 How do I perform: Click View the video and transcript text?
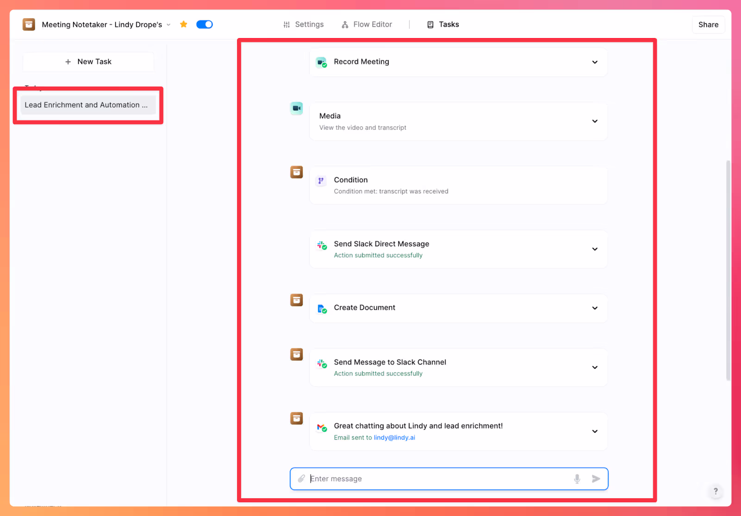click(363, 128)
